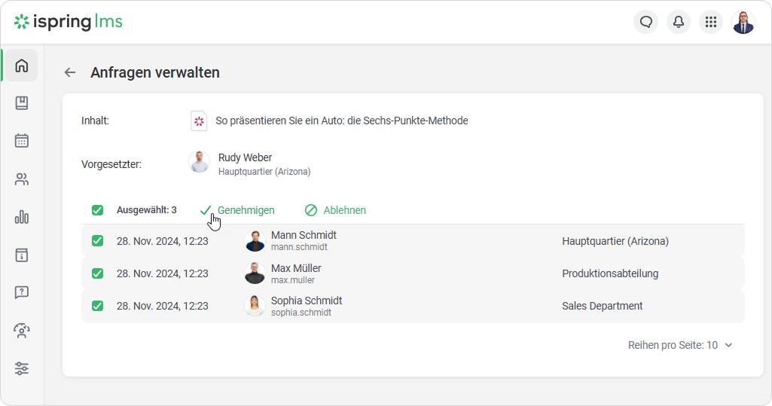Image resolution: width=772 pixels, height=406 pixels.
Task: Open the Sechs-Punkte-Methode content link
Action: pos(341,121)
